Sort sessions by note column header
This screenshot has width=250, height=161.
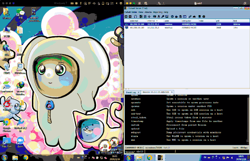tap(207, 21)
